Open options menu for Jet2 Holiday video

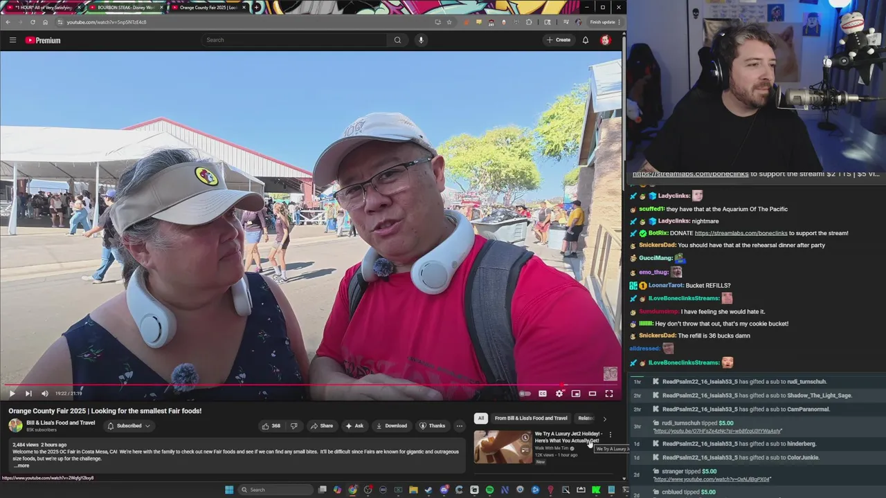[610, 435]
